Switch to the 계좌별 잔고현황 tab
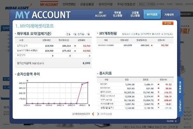This screenshot has height=129, width=193. 118,14
